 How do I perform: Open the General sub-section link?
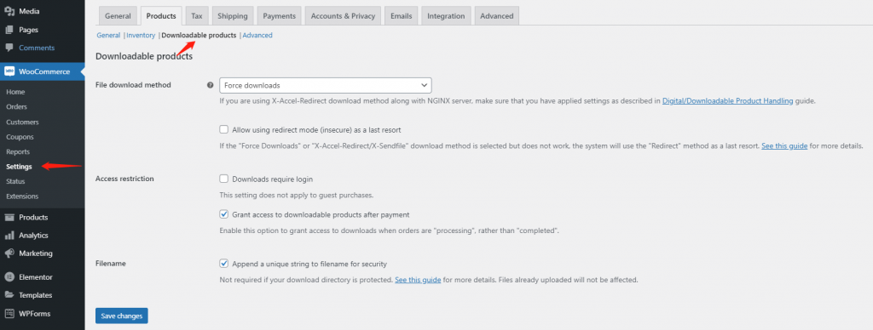pos(108,35)
